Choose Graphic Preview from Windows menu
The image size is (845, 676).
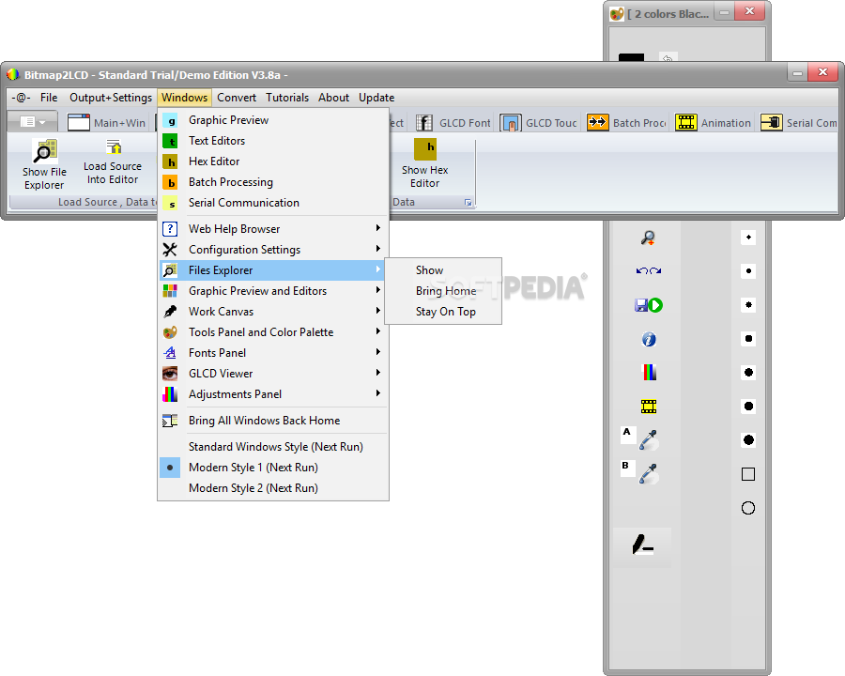pyautogui.click(x=273, y=119)
